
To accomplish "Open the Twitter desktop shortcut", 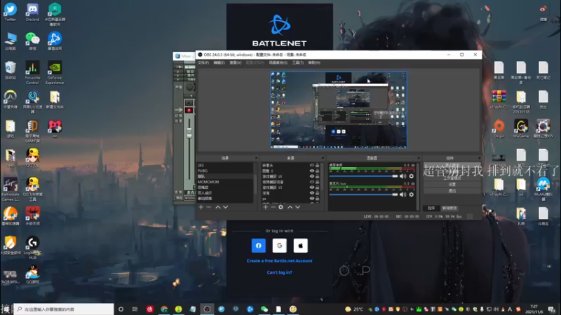I will pos(11,12).
